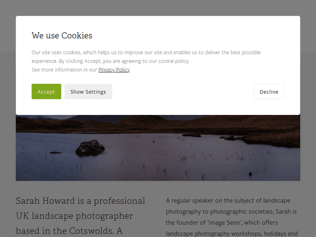The width and height of the screenshot is (316, 237).
Task: Click the 'We use Cookies' heading
Action: click(x=62, y=36)
